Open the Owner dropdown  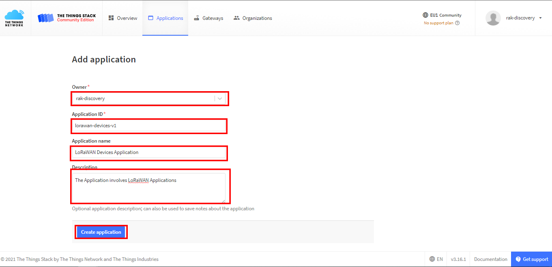[219, 98]
